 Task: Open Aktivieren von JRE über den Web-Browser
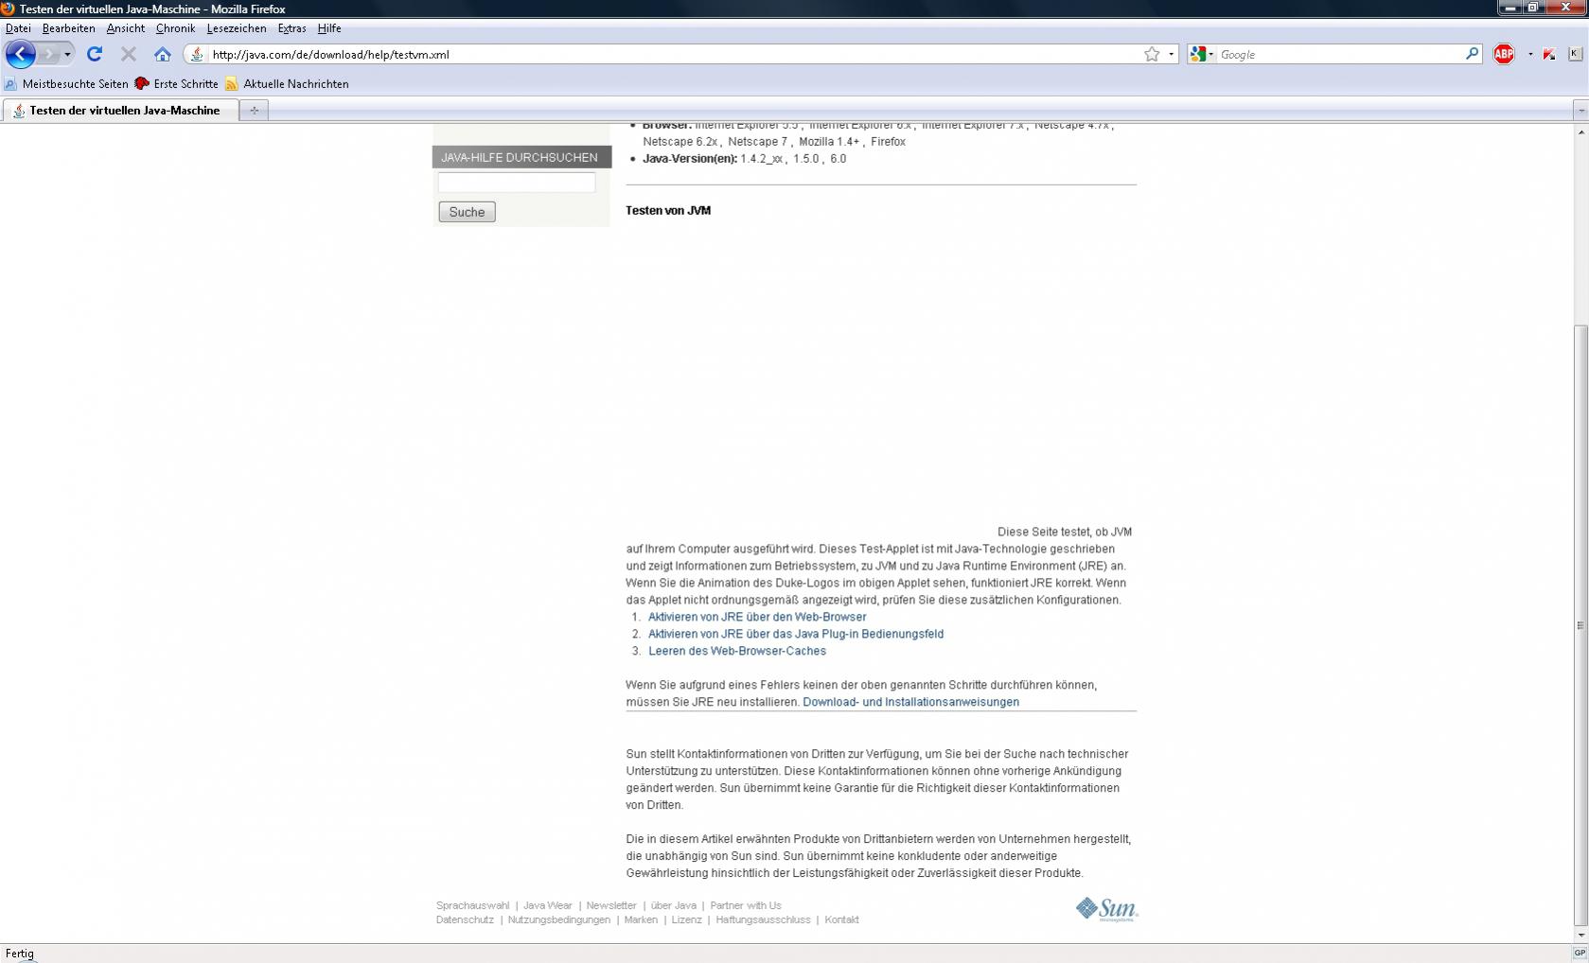pos(757,617)
